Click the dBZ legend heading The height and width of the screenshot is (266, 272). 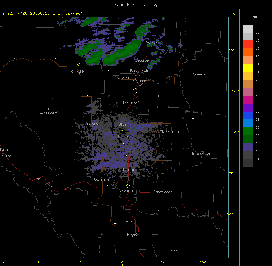click(256, 17)
